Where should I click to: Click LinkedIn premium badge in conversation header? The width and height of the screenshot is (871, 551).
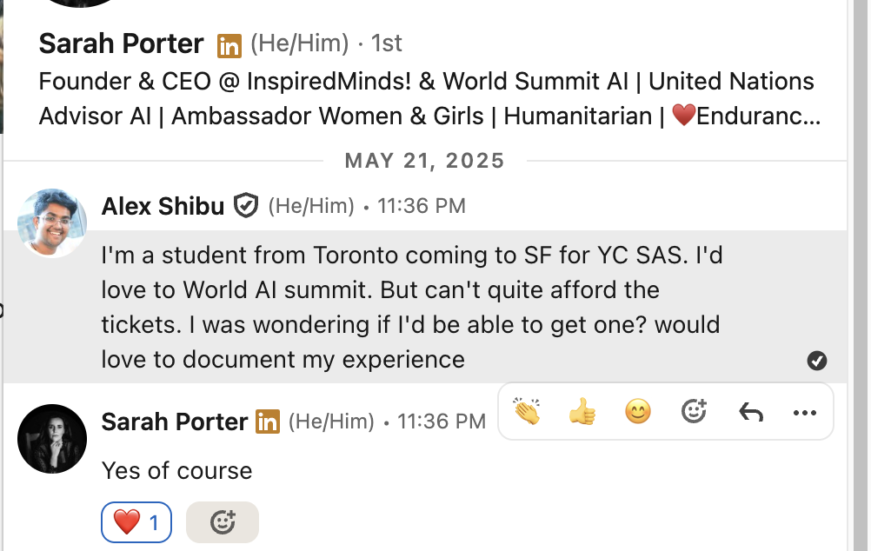(229, 43)
